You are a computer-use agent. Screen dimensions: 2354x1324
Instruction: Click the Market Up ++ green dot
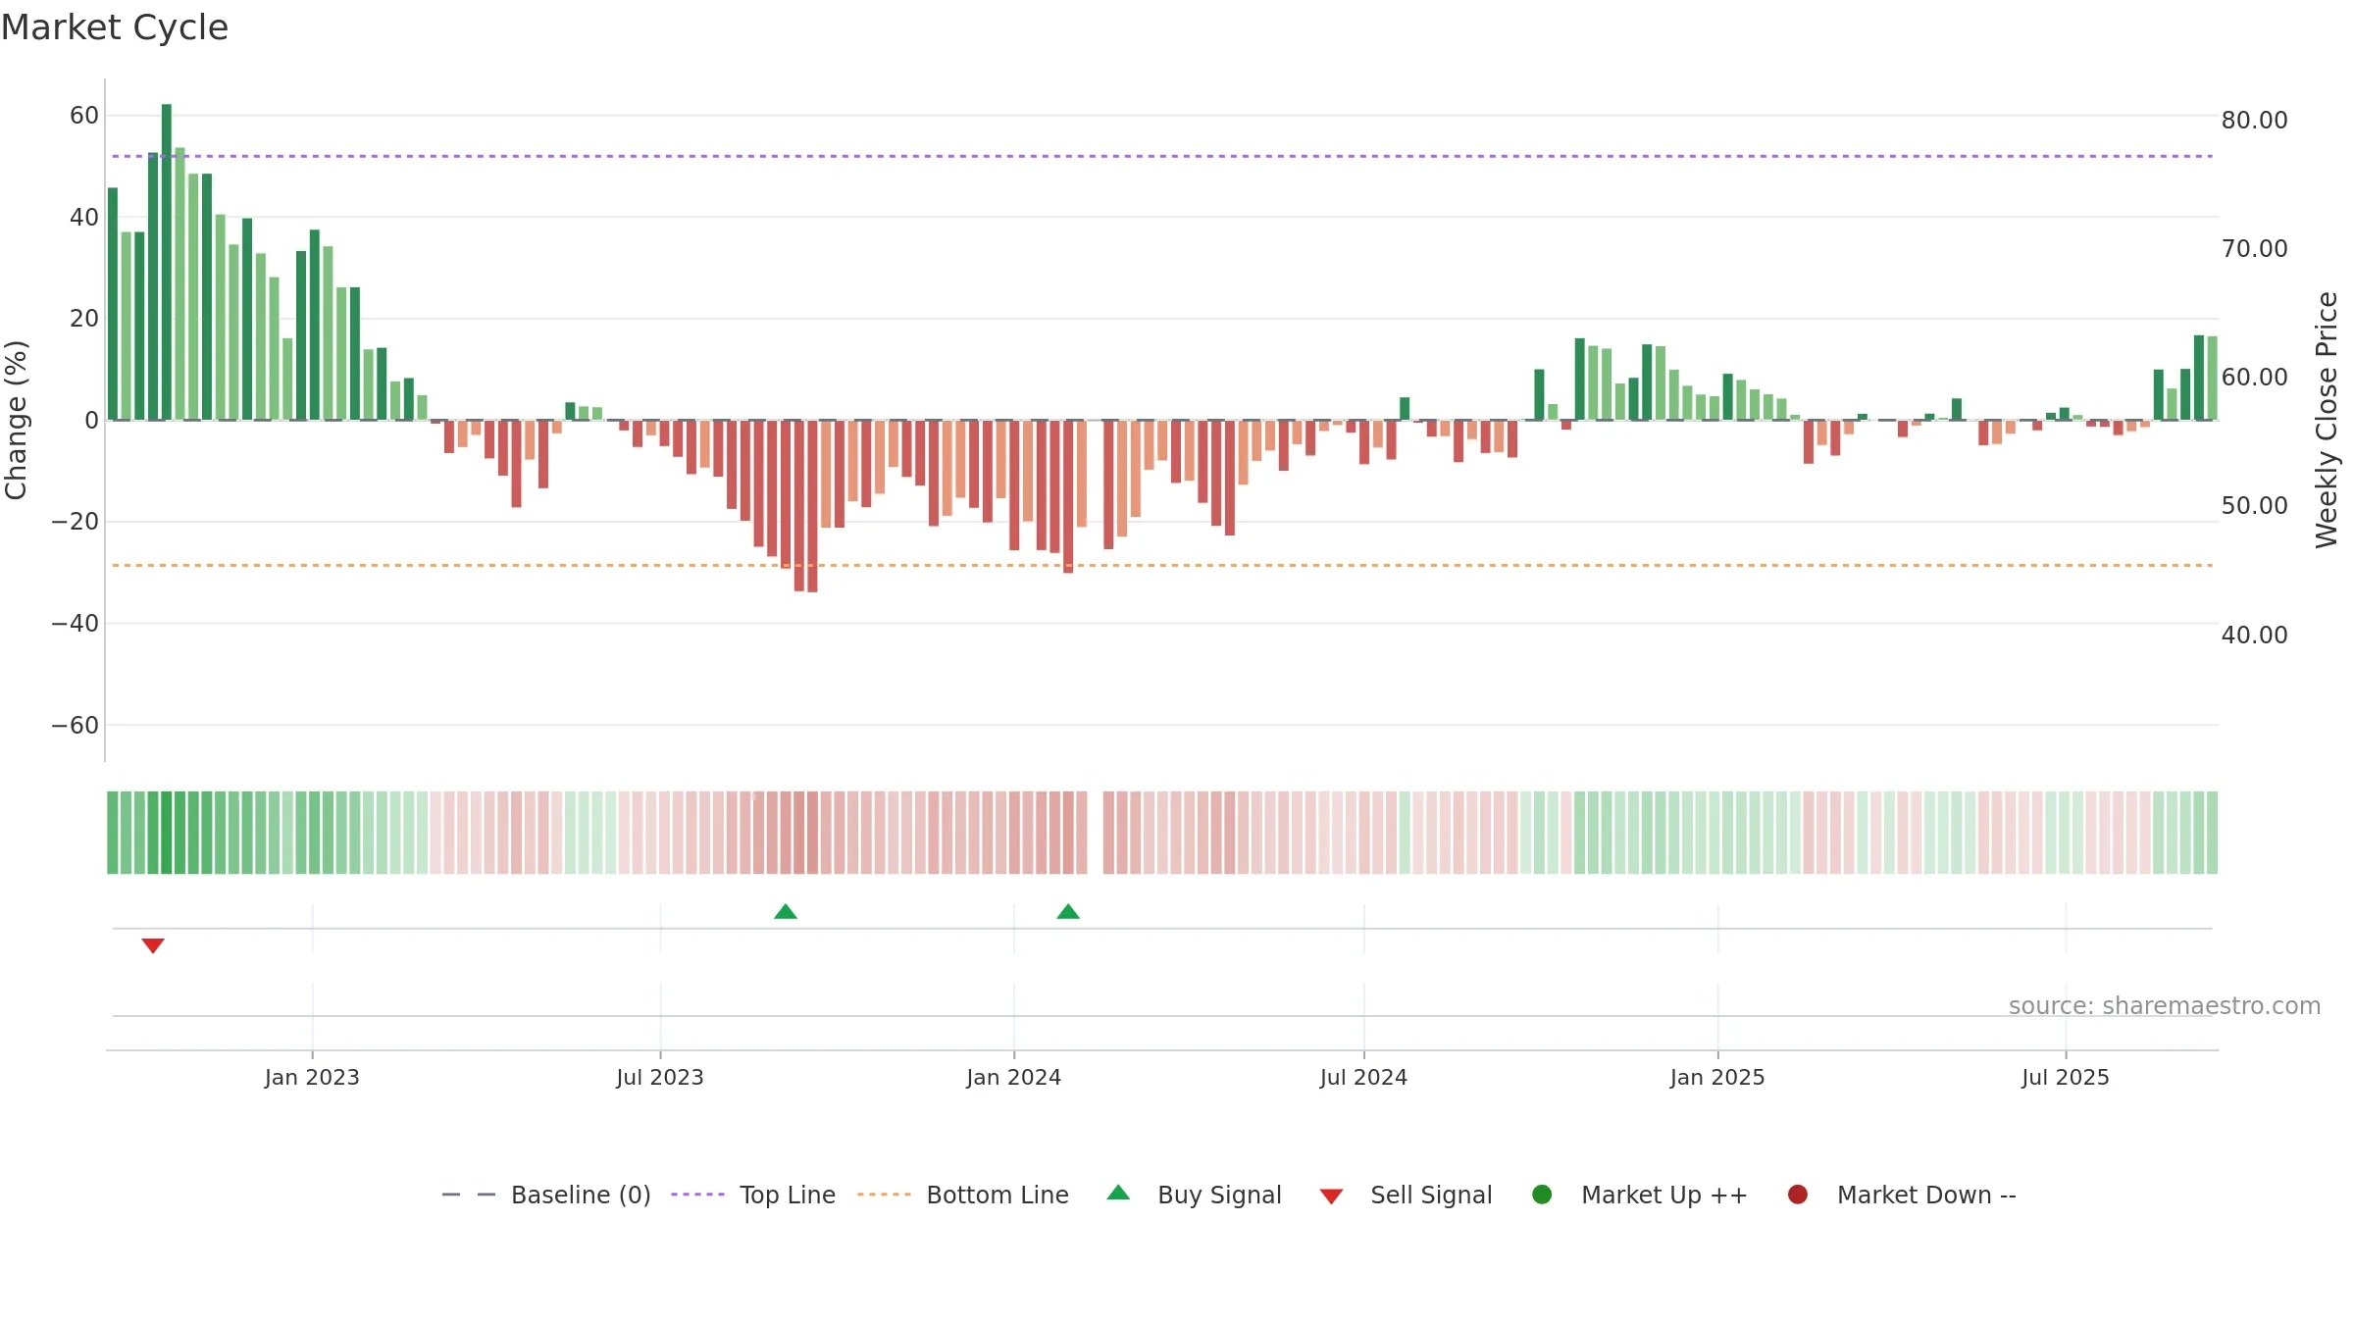coord(1542,1195)
